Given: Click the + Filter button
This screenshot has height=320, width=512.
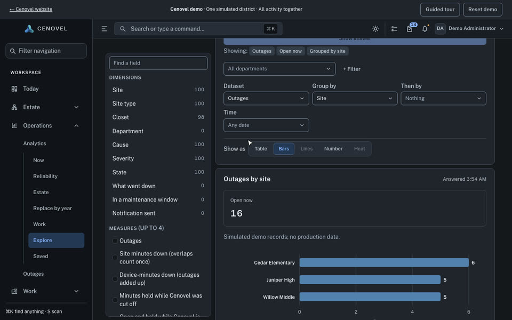Looking at the screenshot, I should (351, 69).
